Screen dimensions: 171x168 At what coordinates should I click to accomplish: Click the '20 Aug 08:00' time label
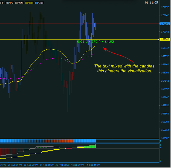pyautogui.click(x=15, y=165)
